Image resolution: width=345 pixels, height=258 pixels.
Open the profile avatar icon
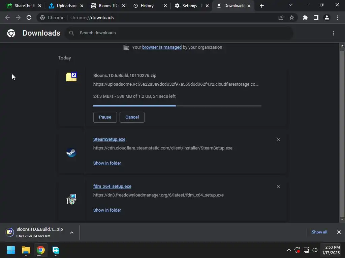coord(327,17)
